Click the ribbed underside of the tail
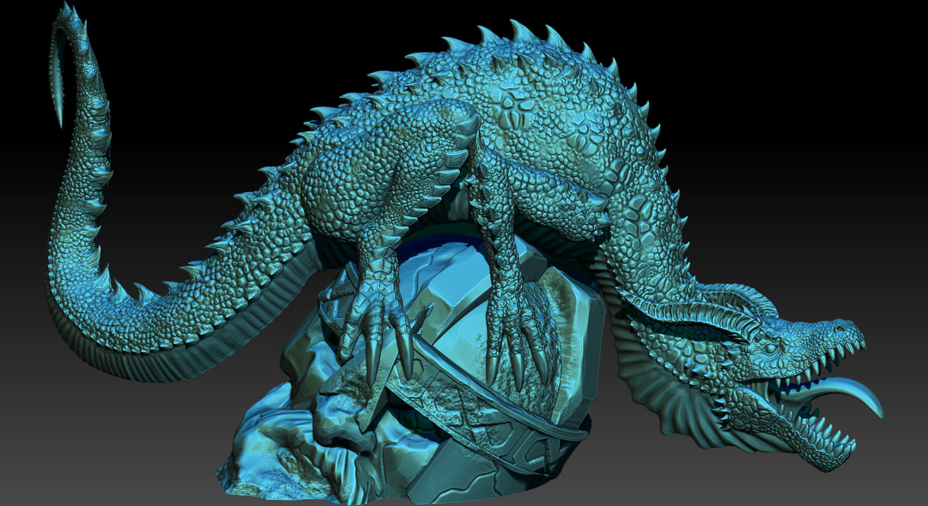This screenshot has width=928, height=506. tap(161, 366)
